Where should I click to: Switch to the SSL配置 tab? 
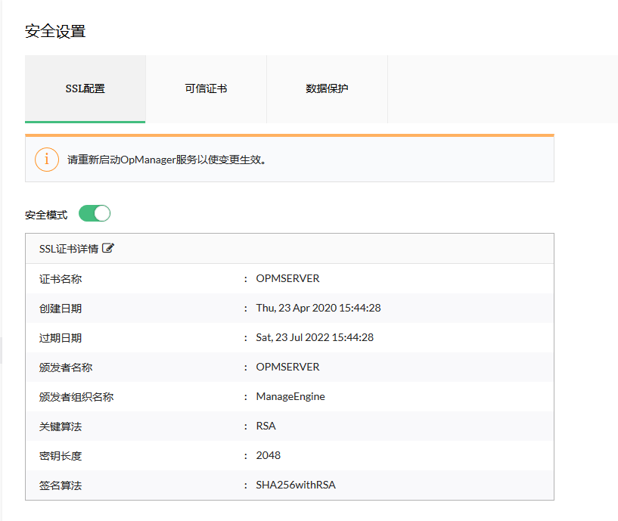point(85,88)
